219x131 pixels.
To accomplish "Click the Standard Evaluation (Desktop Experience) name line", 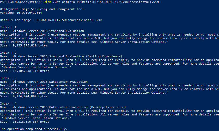I will 61,56.
